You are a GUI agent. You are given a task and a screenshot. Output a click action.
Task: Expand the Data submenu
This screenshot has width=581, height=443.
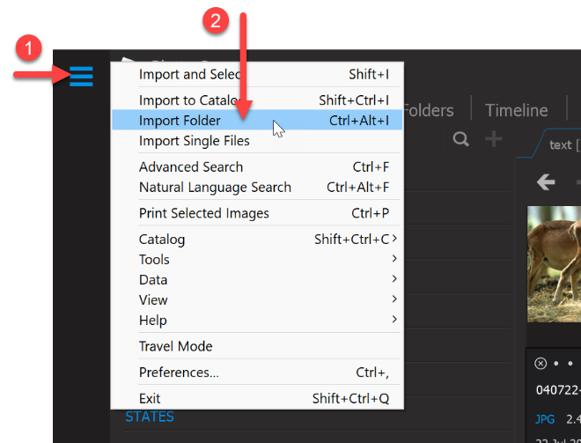click(x=257, y=279)
